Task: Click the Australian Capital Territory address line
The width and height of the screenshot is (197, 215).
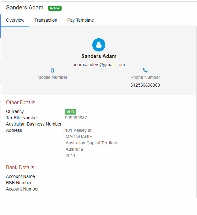Action: 91,143
